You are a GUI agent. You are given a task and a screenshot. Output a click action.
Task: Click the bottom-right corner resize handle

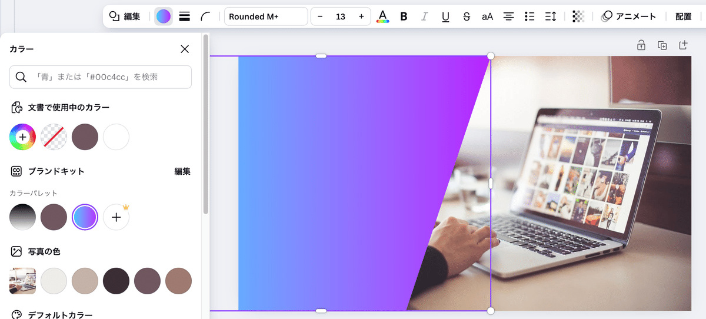[x=491, y=311]
